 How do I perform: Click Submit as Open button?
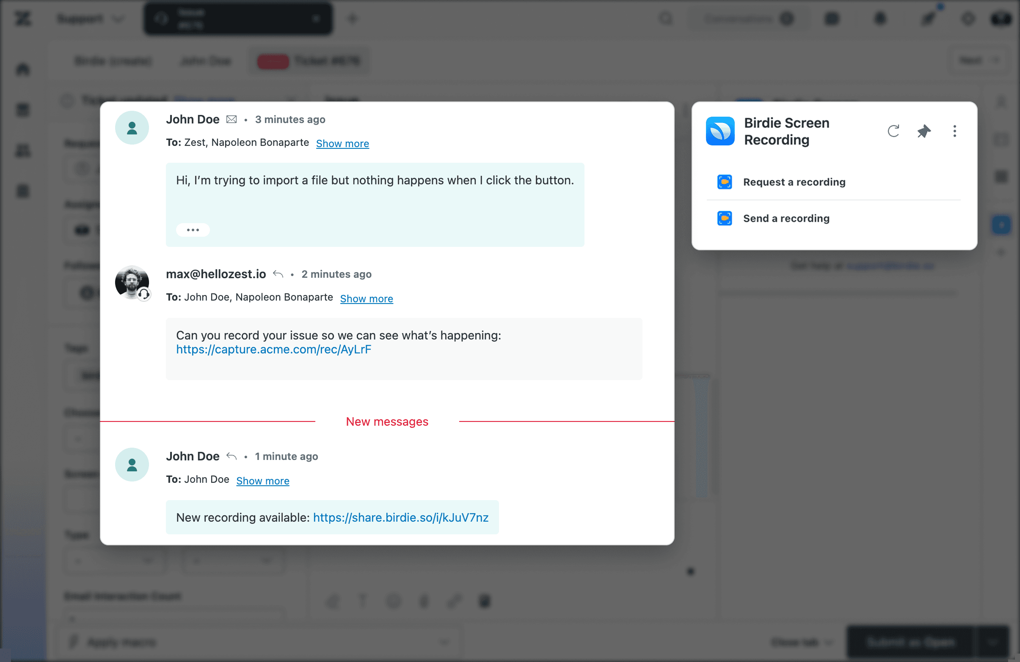pos(911,642)
